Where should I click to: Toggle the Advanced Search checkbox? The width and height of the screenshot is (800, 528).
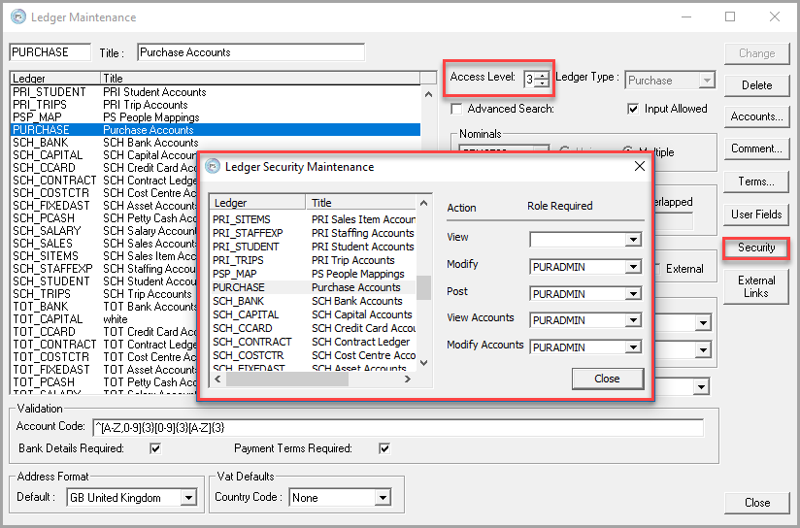pos(458,109)
